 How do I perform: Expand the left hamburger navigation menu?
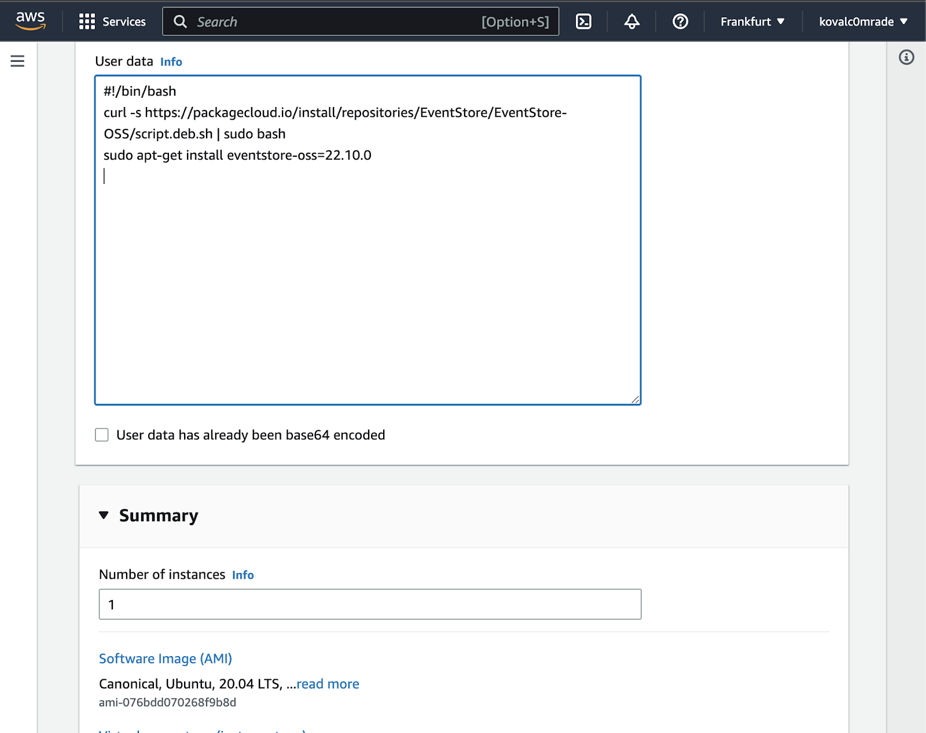(x=17, y=61)
